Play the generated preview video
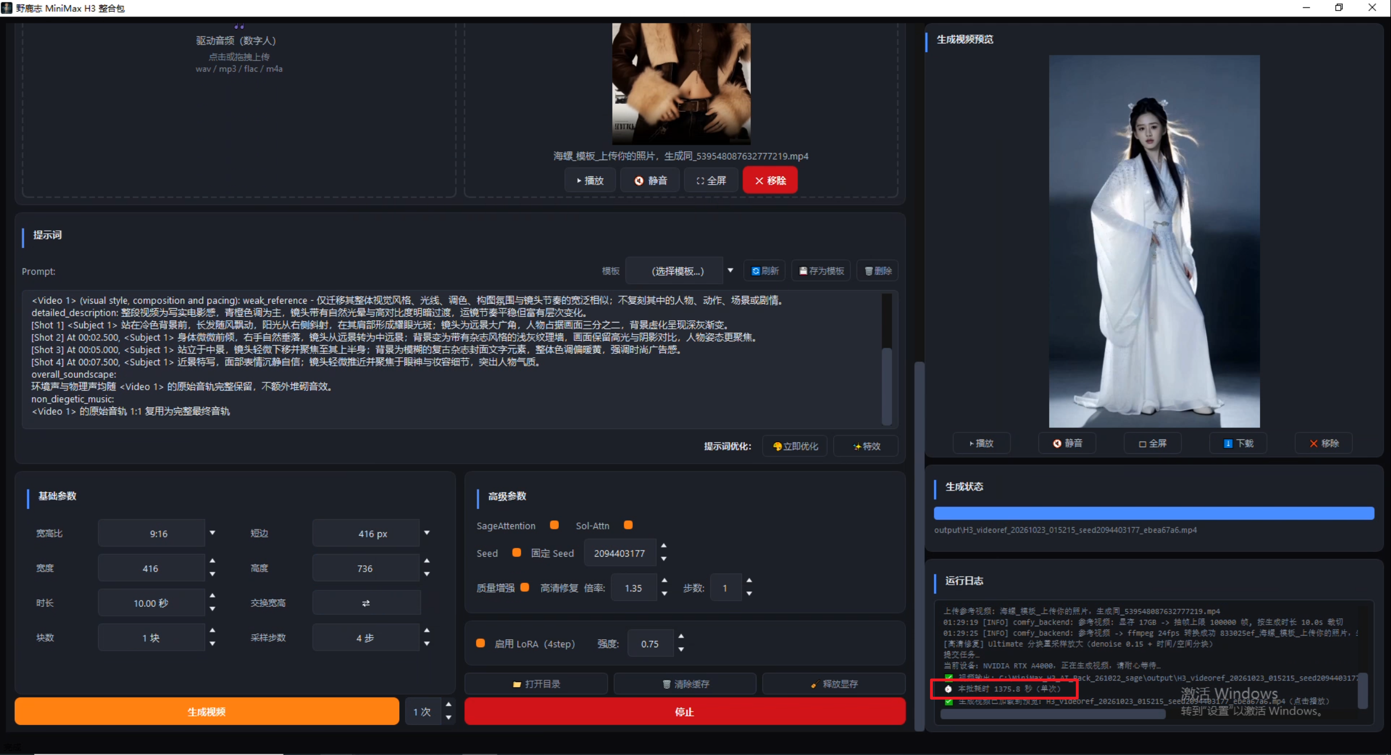This screenshot has width=1391, height=755. (981, 443)
